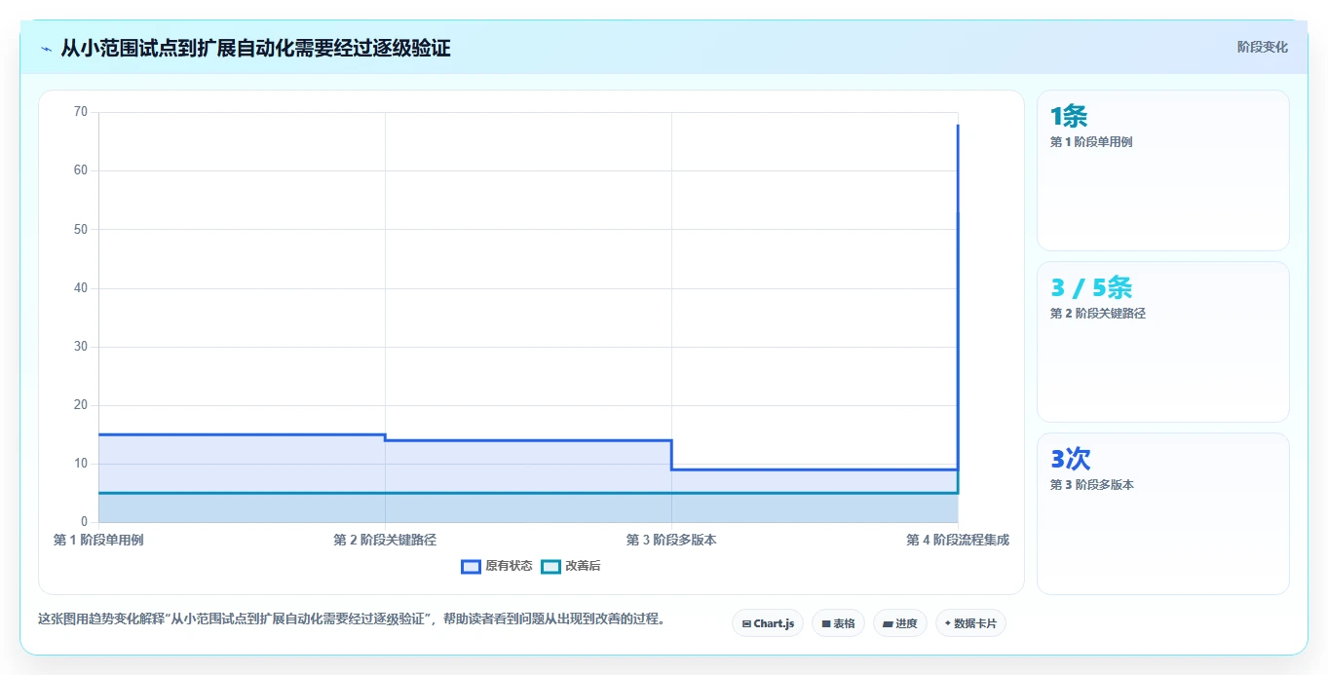Click the chart description sentence below chart
1328x675 pixels.
[352, 619]
